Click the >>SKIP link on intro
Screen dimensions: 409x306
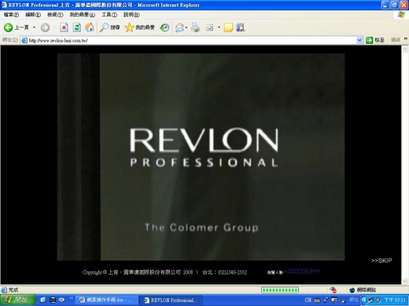(x=381, y=260)
